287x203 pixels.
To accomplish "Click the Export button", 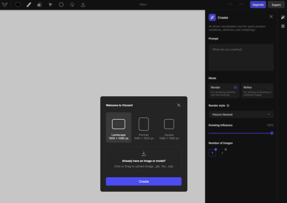I will tap(276, 5).
